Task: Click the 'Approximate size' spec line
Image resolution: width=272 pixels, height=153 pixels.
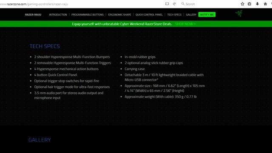Action: coord(164,88)
